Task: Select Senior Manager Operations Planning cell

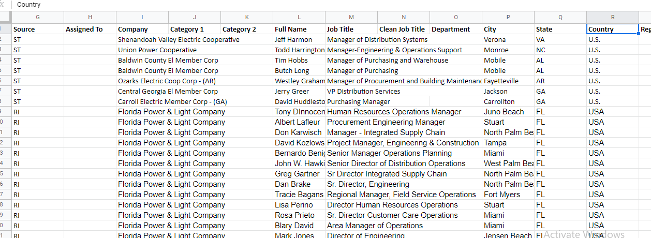Action: (x=389, y=153)
